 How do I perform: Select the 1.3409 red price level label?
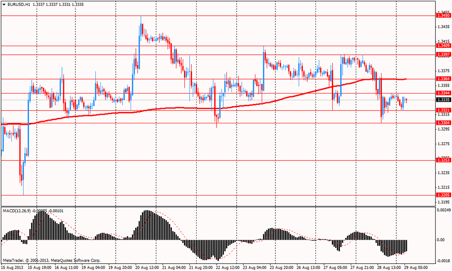pos(444,46)
